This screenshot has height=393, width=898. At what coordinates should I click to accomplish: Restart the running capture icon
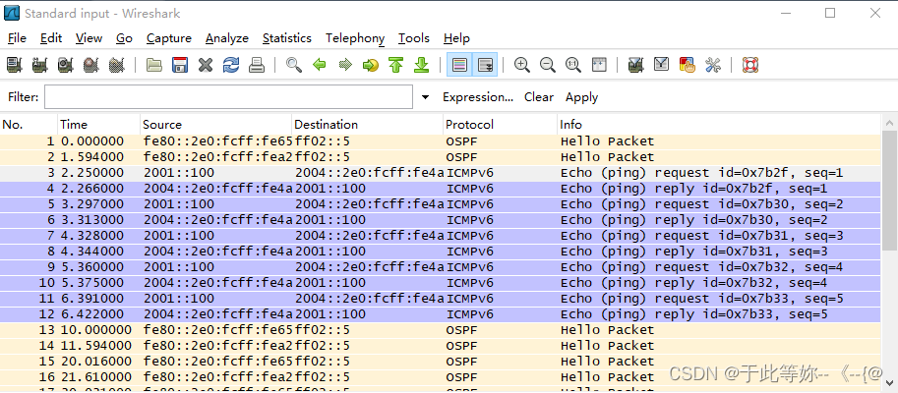(x=117, y=65)
